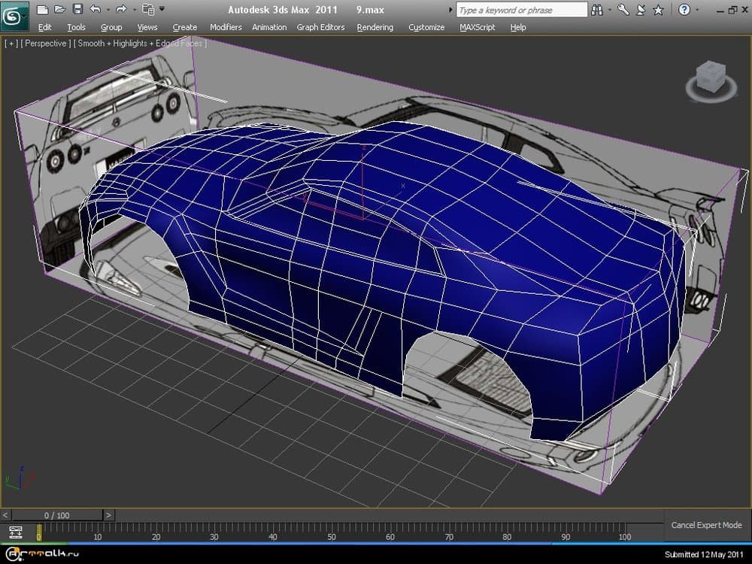
Task: Expand the Quick Access Toolbar customize arrow
Action: 162,10
